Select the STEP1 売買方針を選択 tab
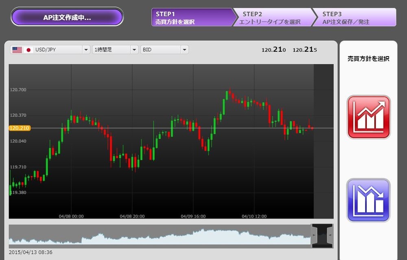Screen dimensions: 407x260 [191, 17]
